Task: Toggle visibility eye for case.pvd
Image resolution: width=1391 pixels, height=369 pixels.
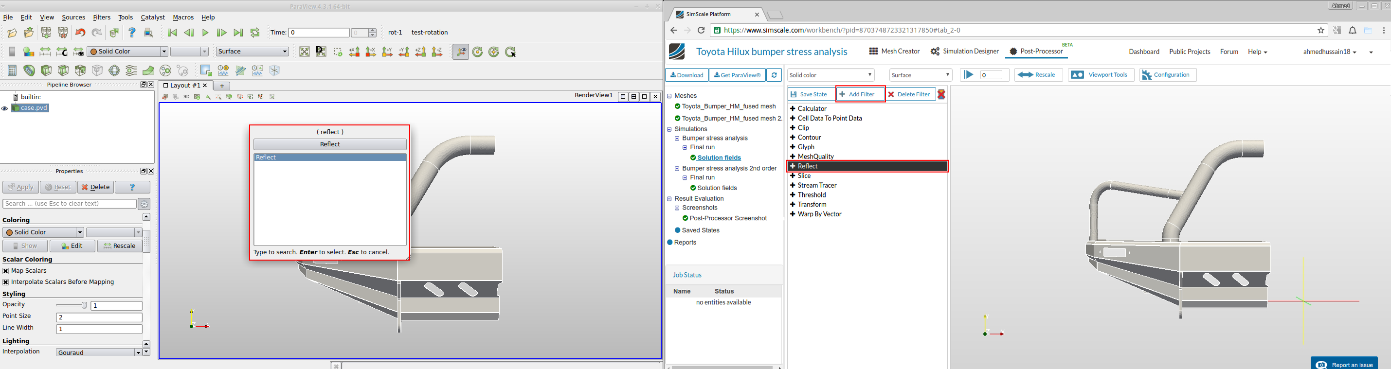Action: (5, 108)
